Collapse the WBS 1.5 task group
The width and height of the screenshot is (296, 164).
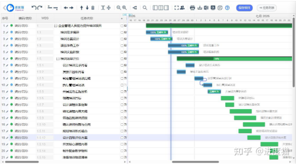coord(58,59)
